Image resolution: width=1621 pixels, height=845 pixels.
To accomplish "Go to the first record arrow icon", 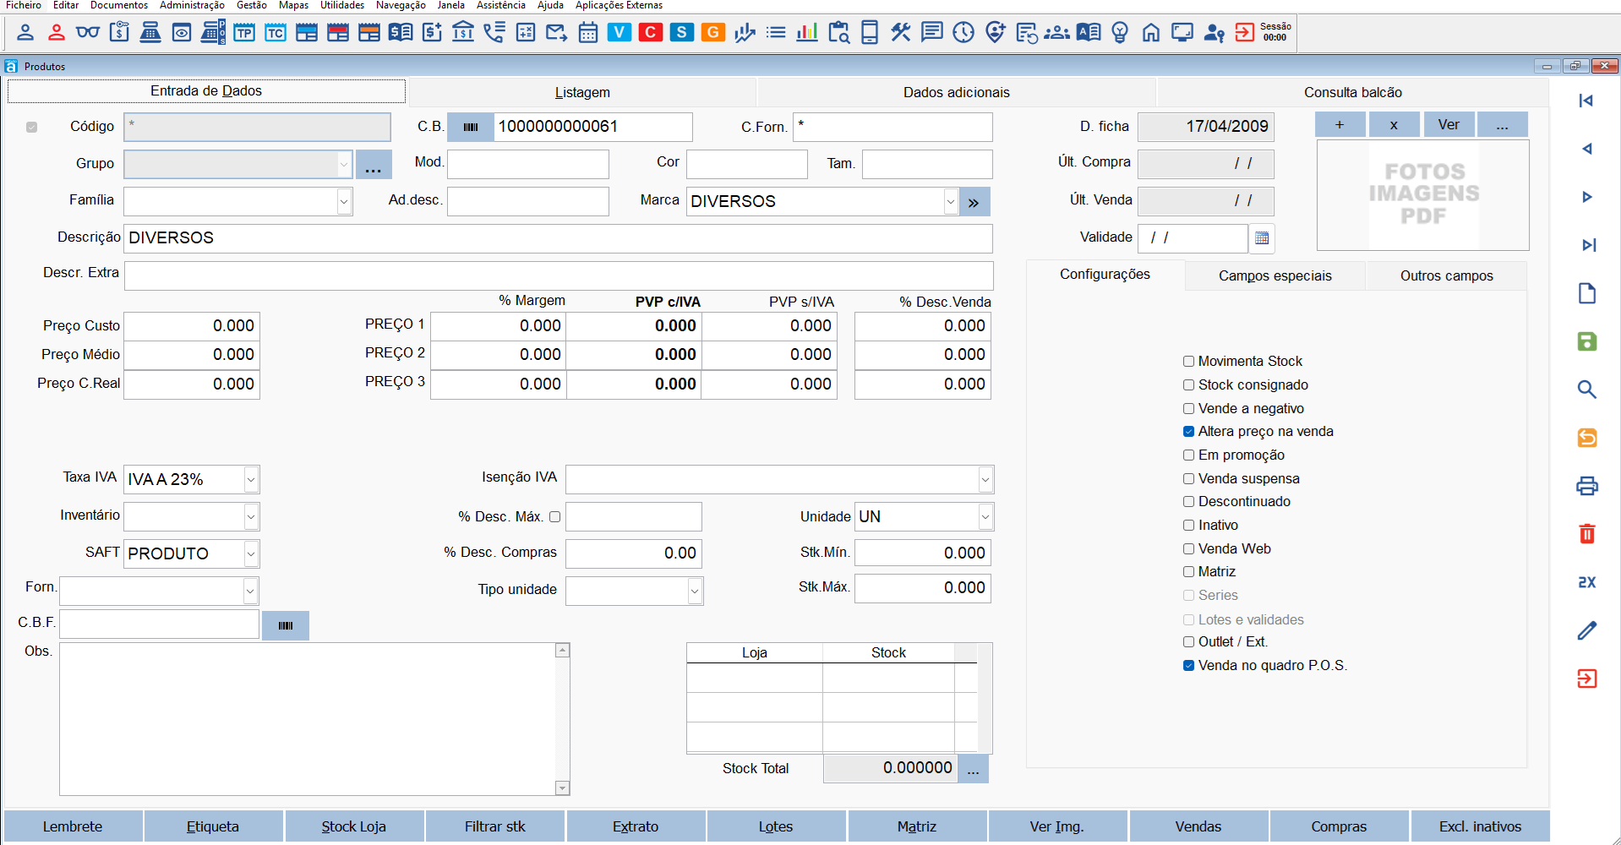I will pos(1586,101).
